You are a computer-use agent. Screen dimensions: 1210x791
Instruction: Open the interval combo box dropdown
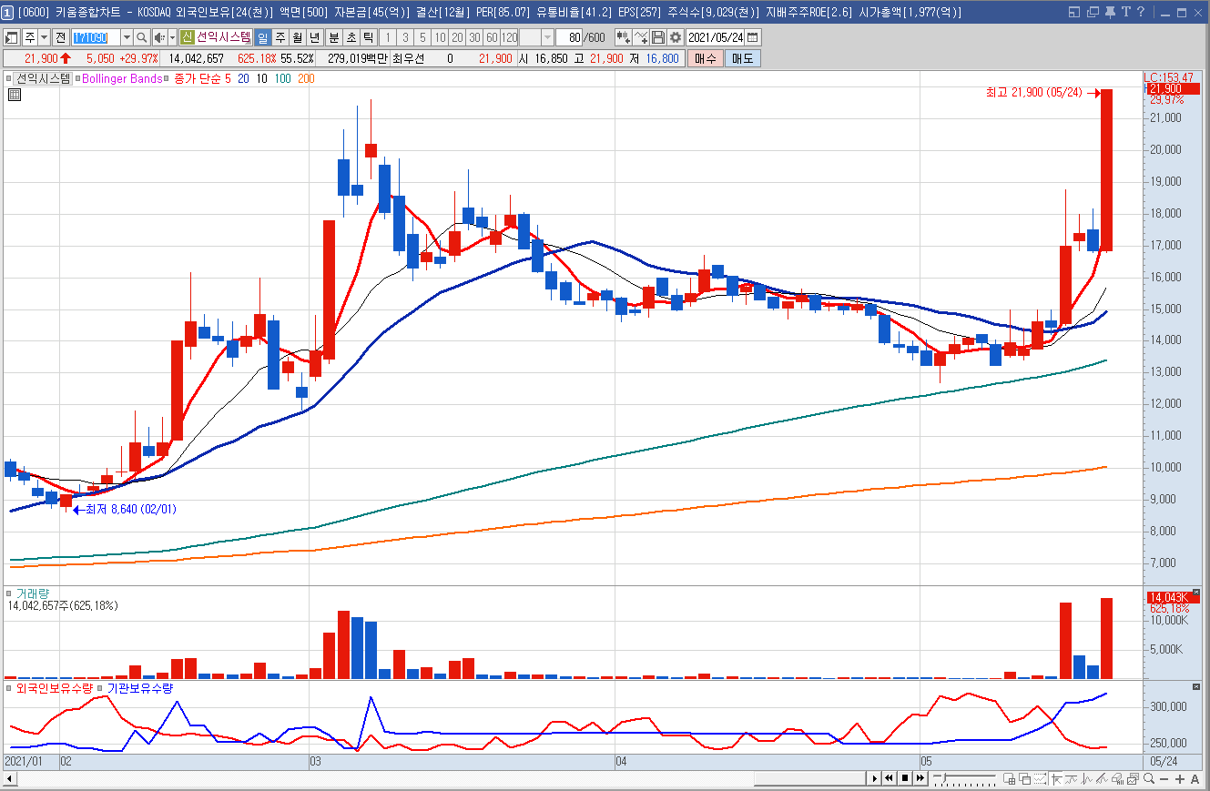tap(547, 37)
